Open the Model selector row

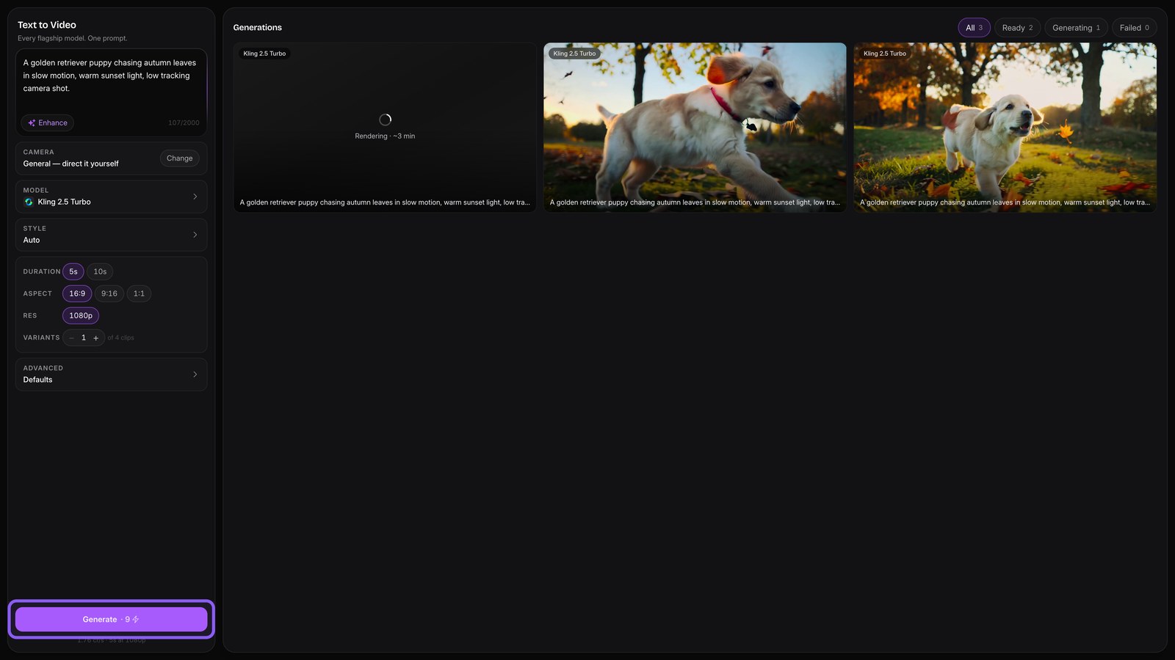112,197
